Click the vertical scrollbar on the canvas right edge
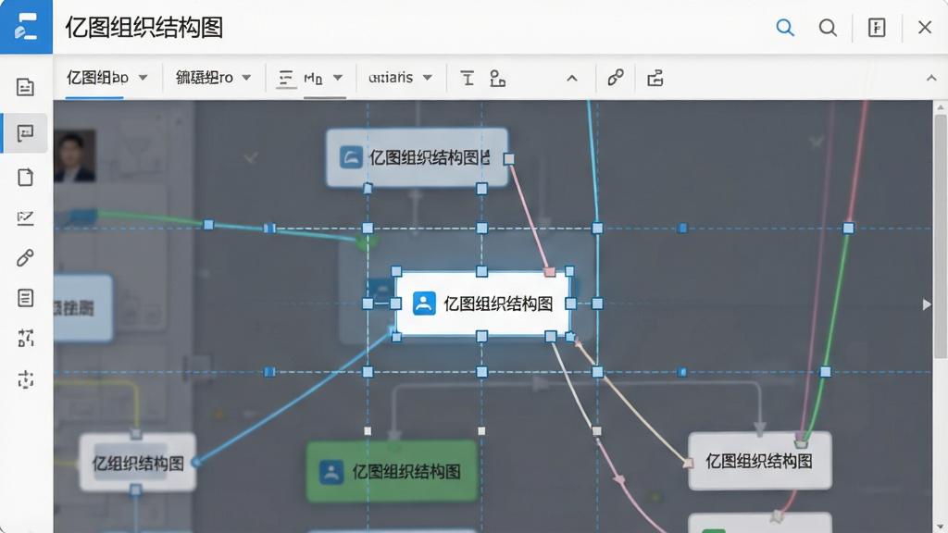Screen dimensions: 948x533 pos(941,236)
